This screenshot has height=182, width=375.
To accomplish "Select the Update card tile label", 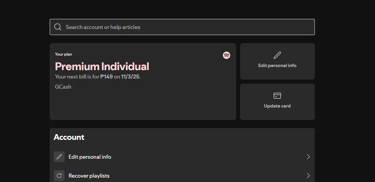I will (x=277, y=106).
